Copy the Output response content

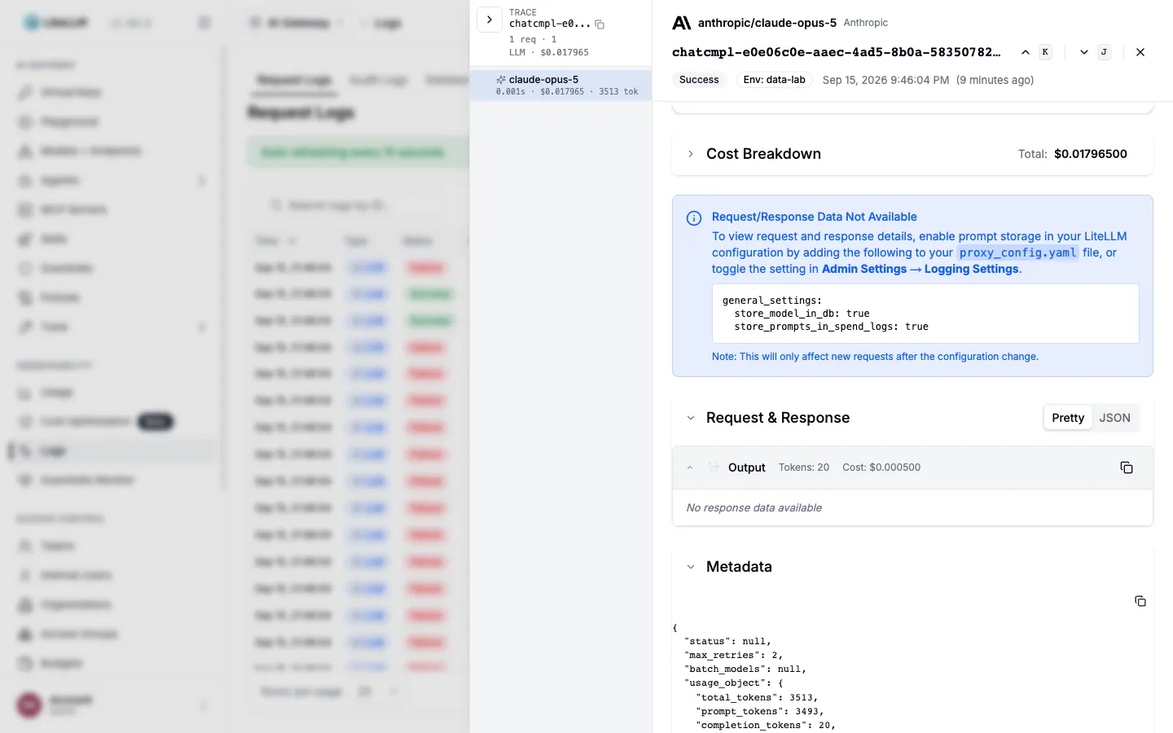tap(1127, 467)
